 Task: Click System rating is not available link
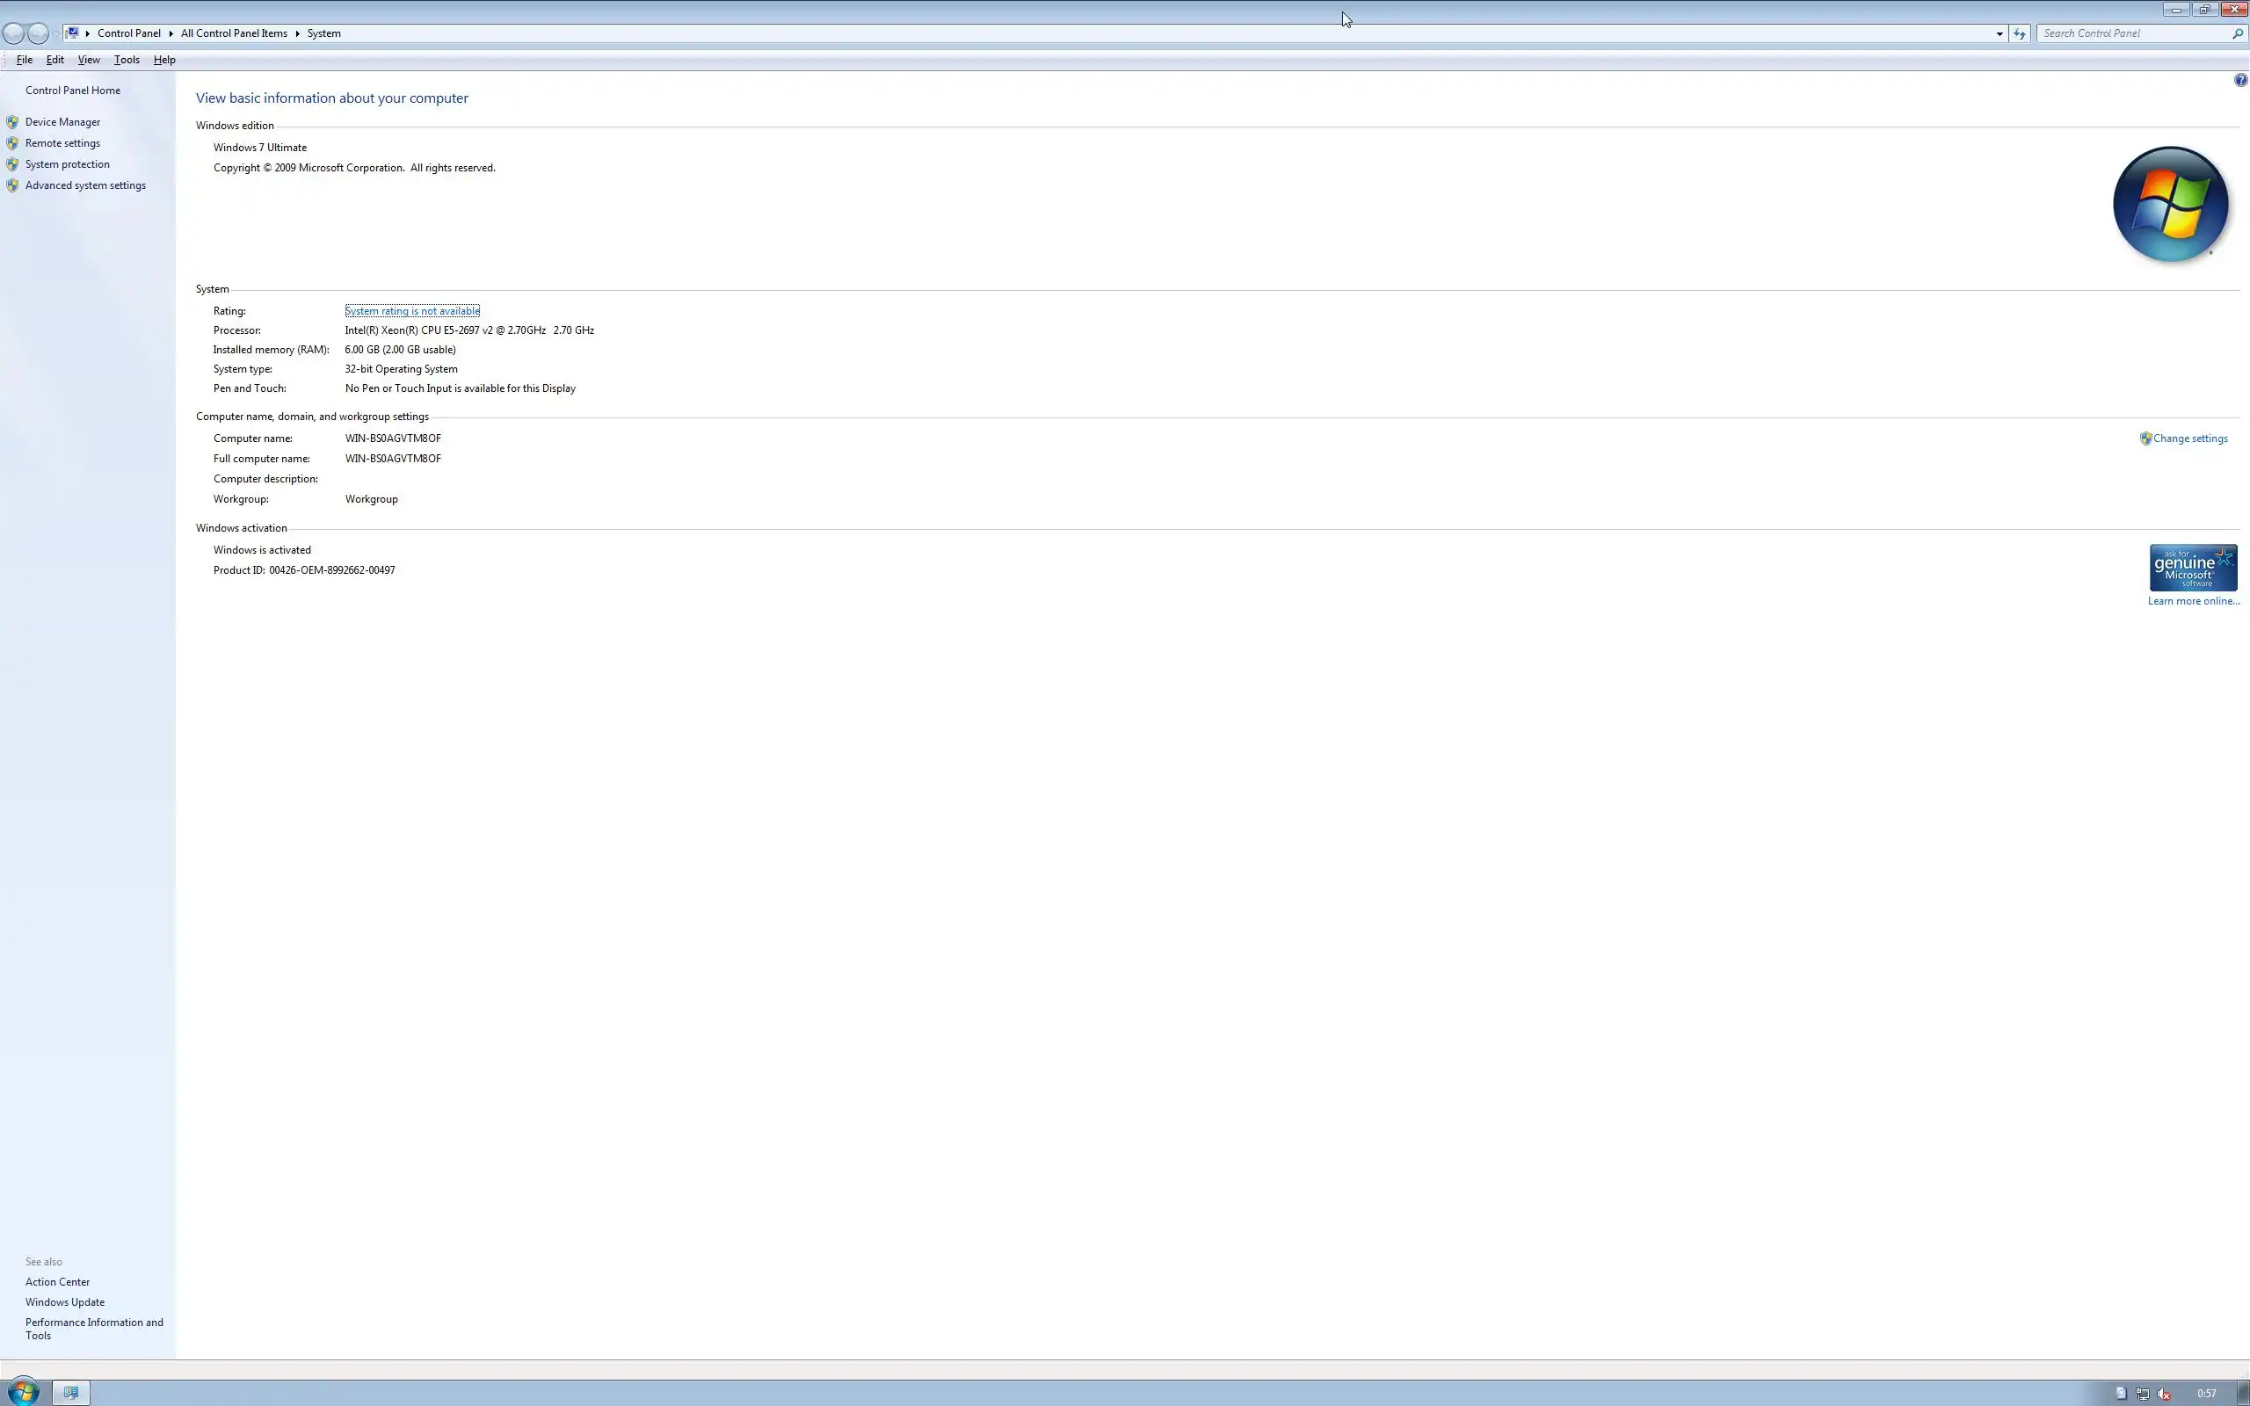[x=412, y=310]
